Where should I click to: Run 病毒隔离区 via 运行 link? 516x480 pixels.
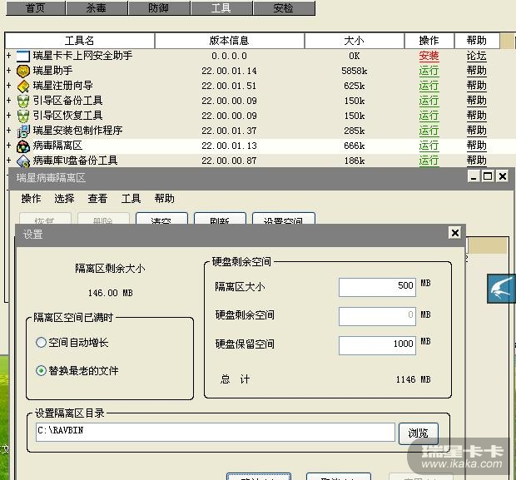[429, 146]
